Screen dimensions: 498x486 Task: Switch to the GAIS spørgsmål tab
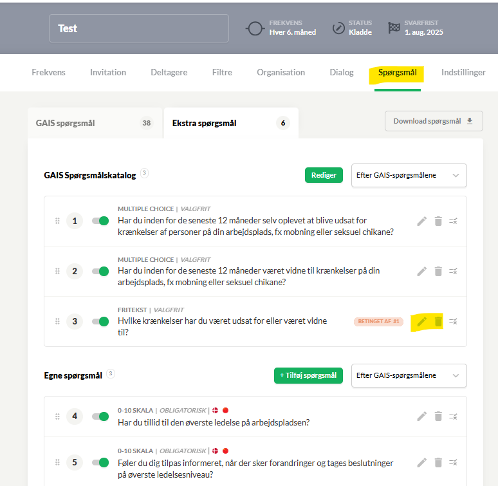click(95, 123)
